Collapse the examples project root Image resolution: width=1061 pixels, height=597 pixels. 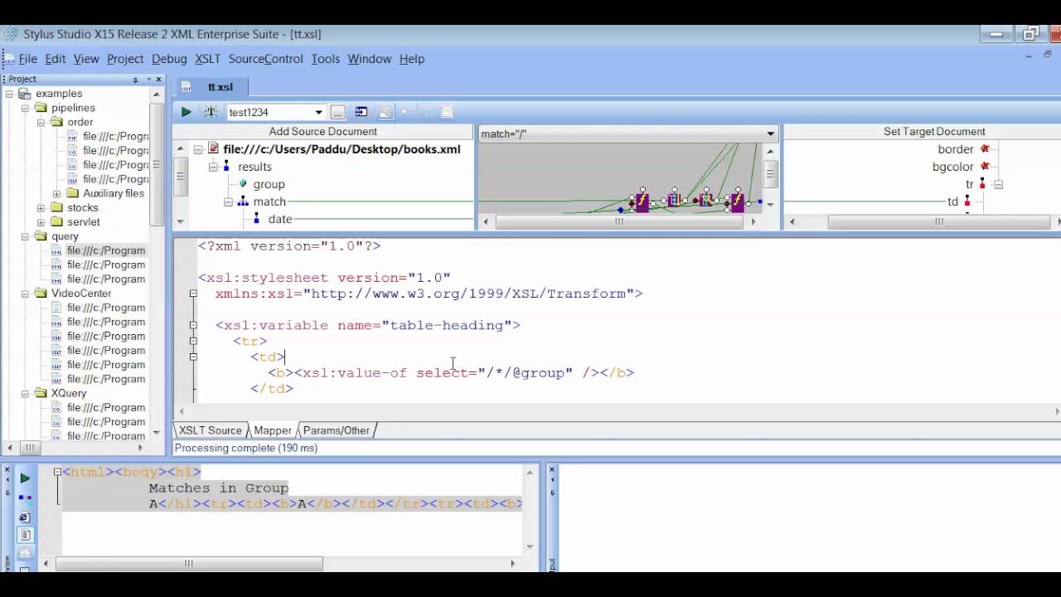click(x=9, y=94)
